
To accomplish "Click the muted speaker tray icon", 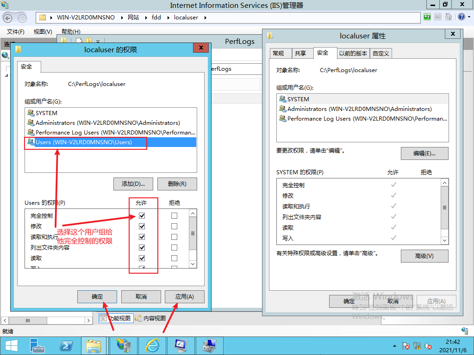I will (x=428, y=346).
